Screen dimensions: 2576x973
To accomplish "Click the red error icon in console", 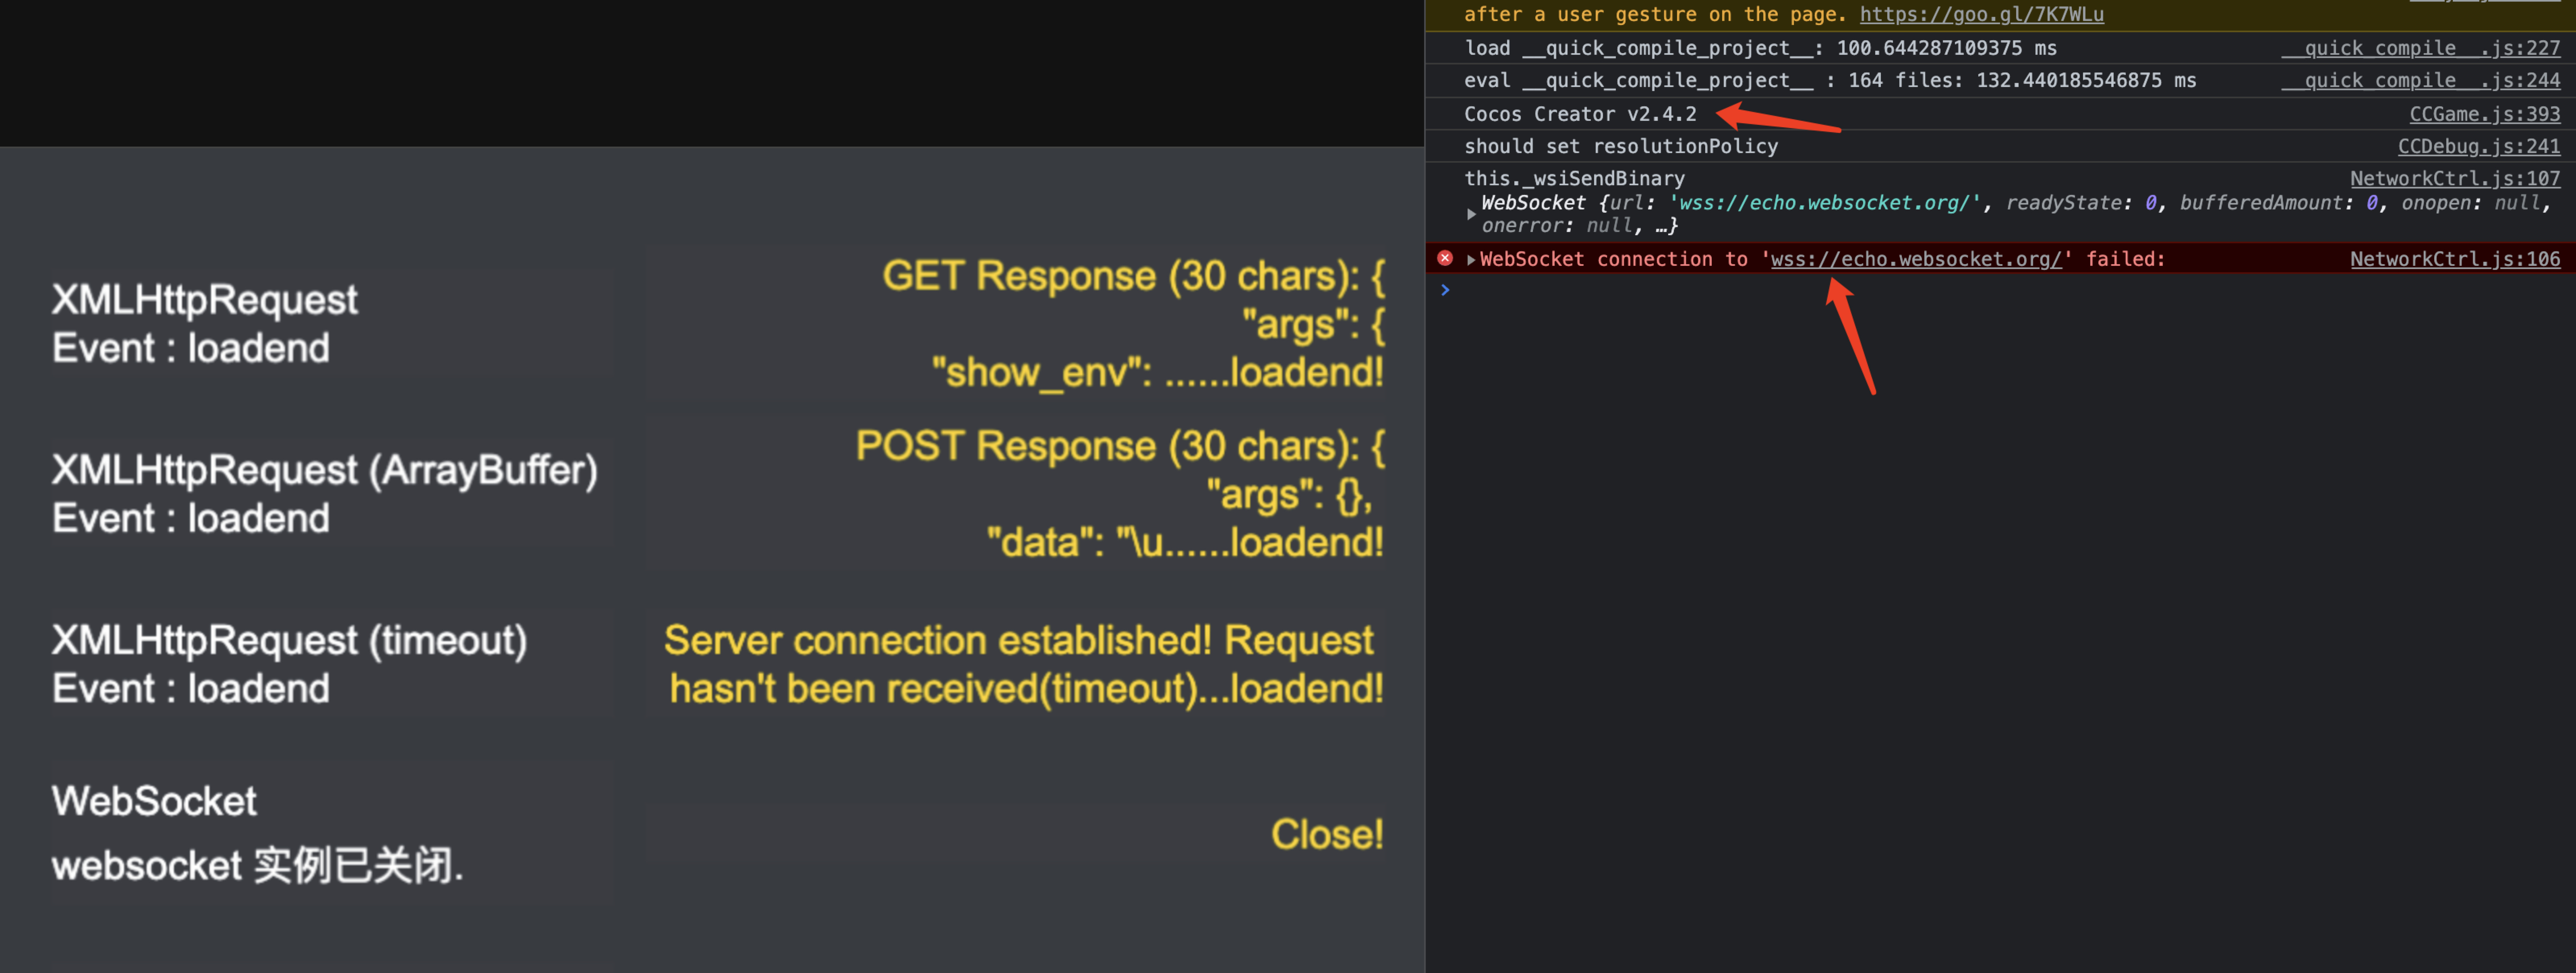I will click(x=1445, y=258).
